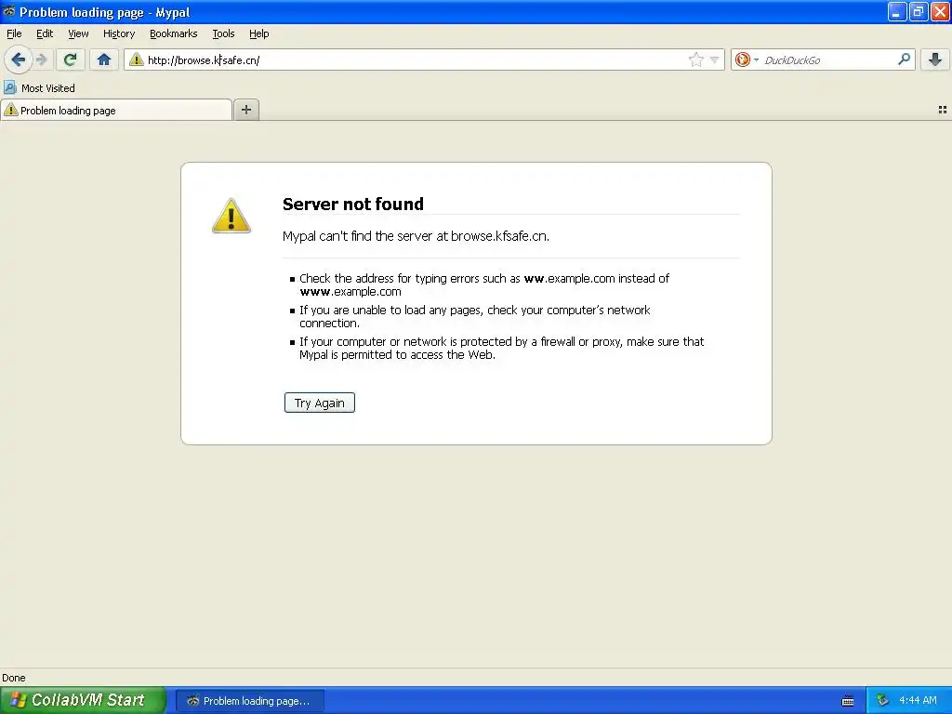
Task: Go back using the Back arrow button
Action: (19, 59)
